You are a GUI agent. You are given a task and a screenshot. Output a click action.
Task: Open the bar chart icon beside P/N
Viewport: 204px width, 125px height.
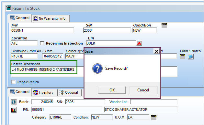coord(14,110)
